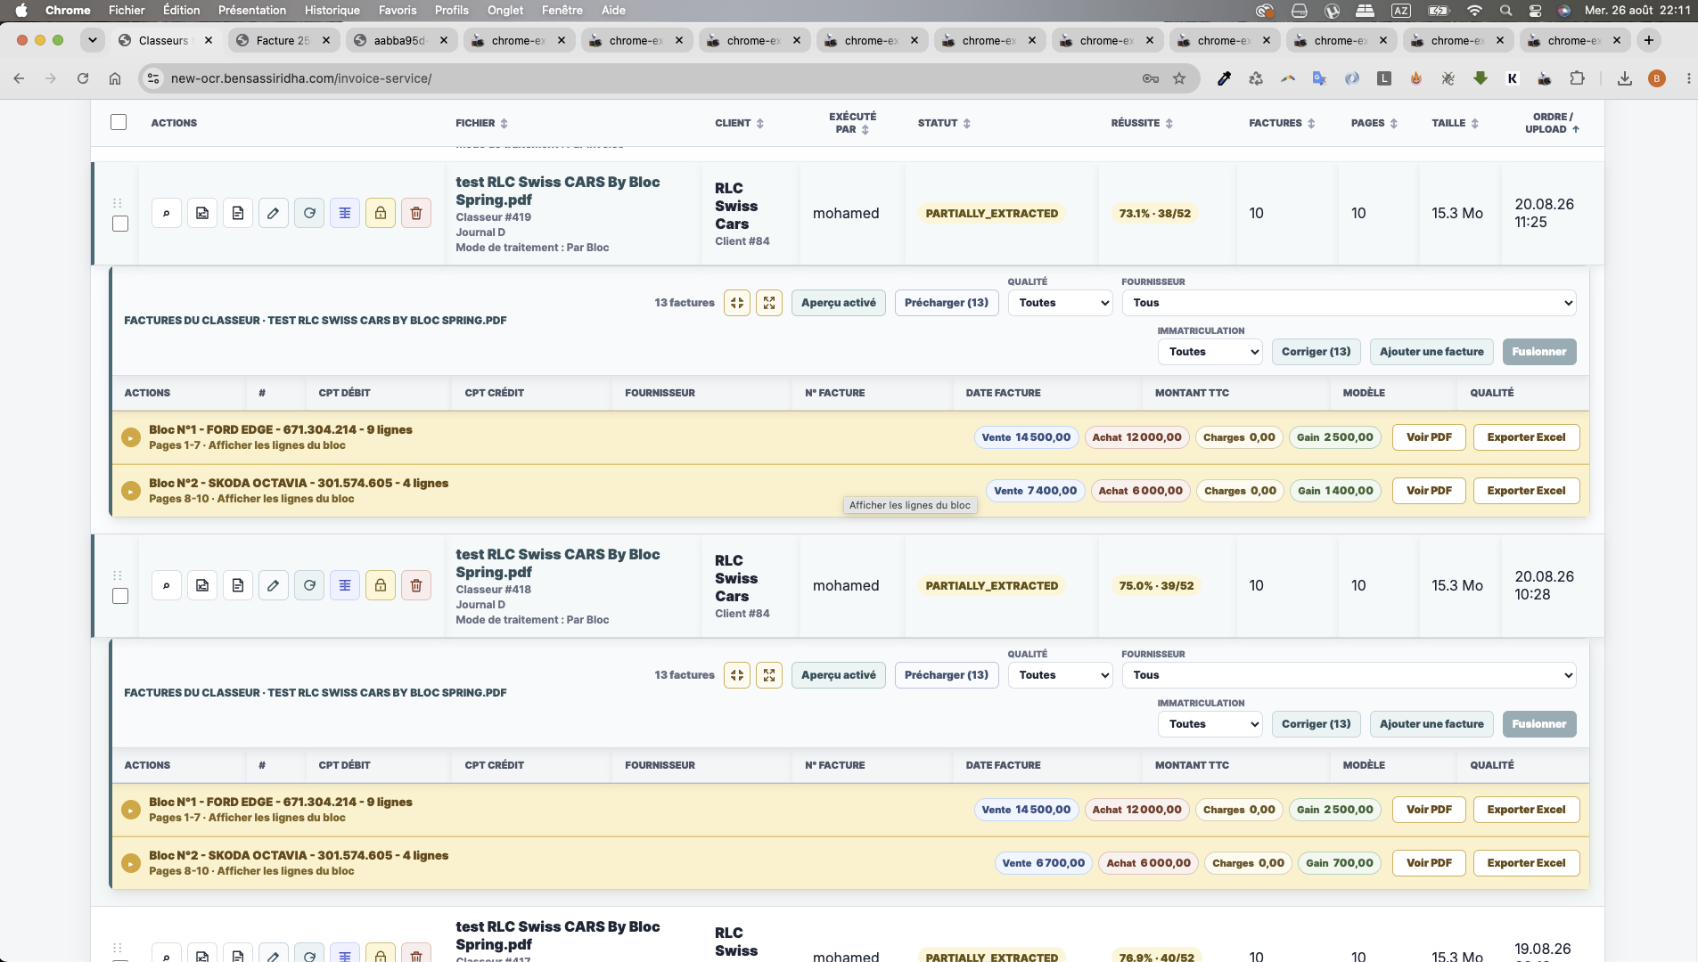Open Qualité dropdown in Classeur #419 panel

(1061, 303)
